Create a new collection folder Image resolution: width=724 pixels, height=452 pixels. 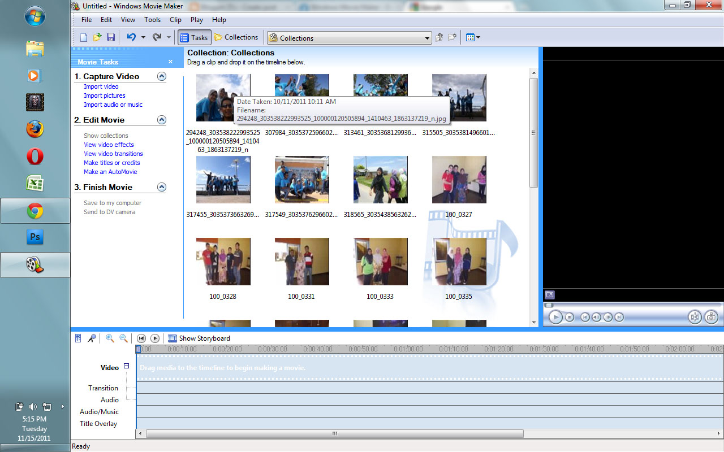[x=452, y=37]
